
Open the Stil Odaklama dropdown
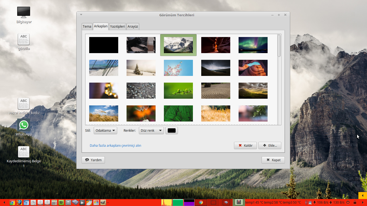tap(105, 131)
